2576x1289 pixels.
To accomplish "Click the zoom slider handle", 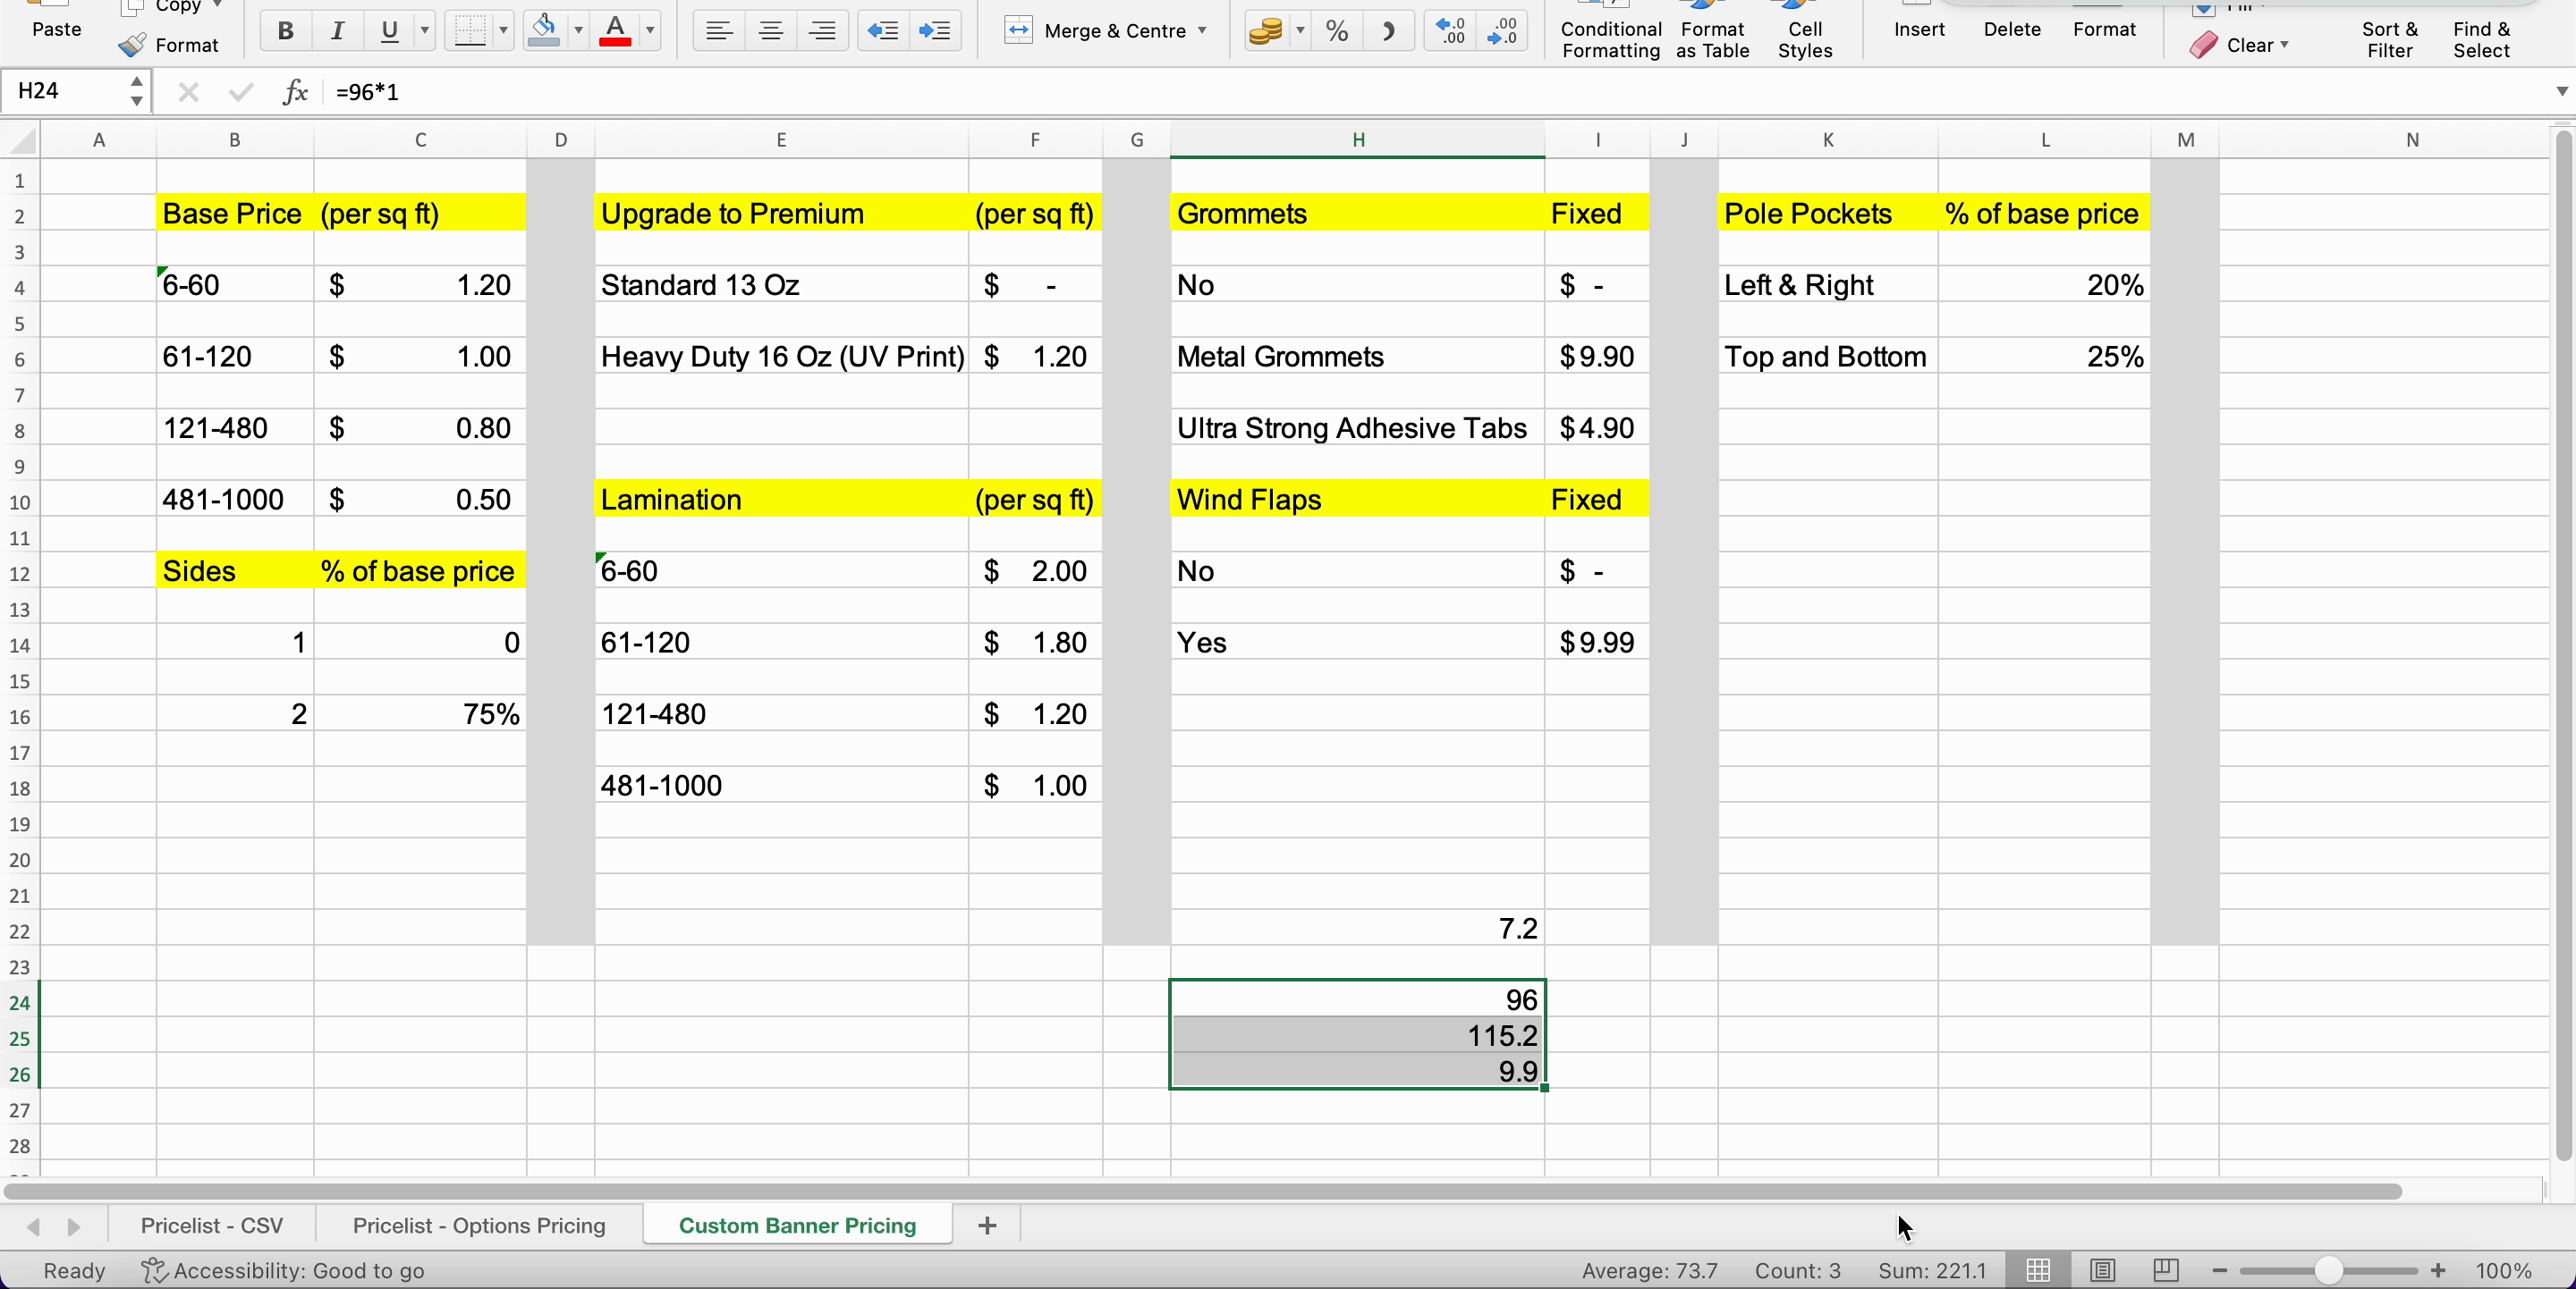I will click(2329, 1270).
